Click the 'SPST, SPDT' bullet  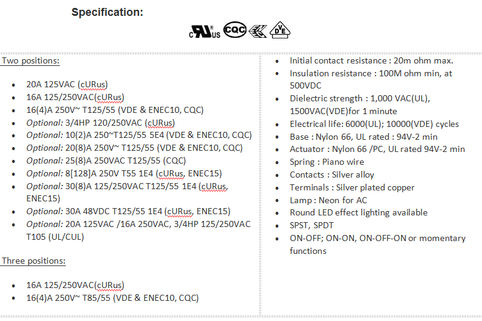click(x=312, y=225)
